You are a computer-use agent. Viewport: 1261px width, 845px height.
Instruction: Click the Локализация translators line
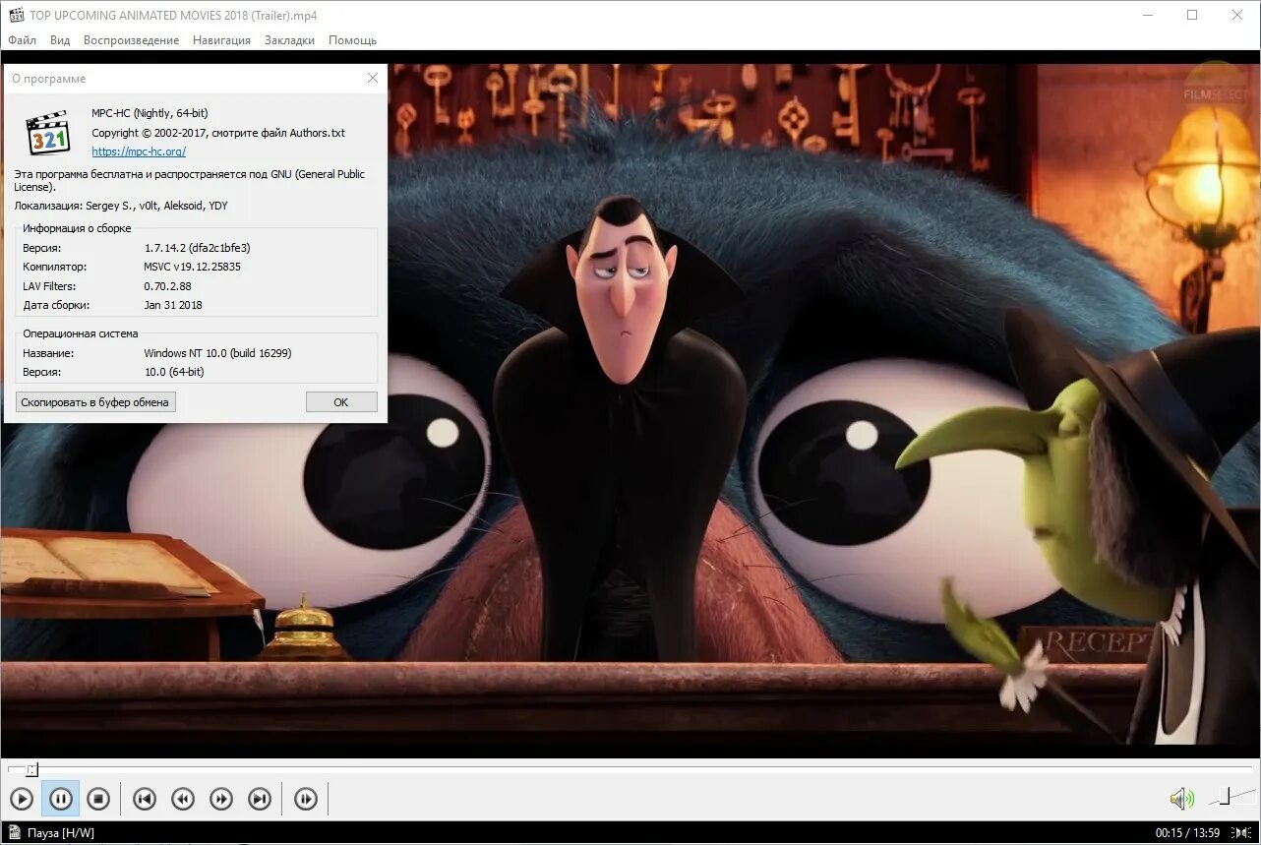(121, 206)
